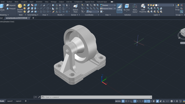The width and height of the screenshot is (185, 104).
Task: Close the command line window
Action: coord(36,97)
